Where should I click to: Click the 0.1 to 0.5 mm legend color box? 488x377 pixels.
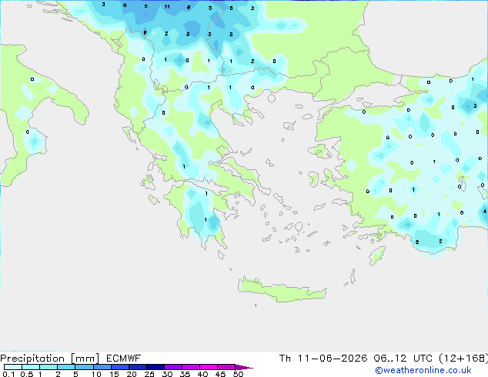tap(13, 367)
